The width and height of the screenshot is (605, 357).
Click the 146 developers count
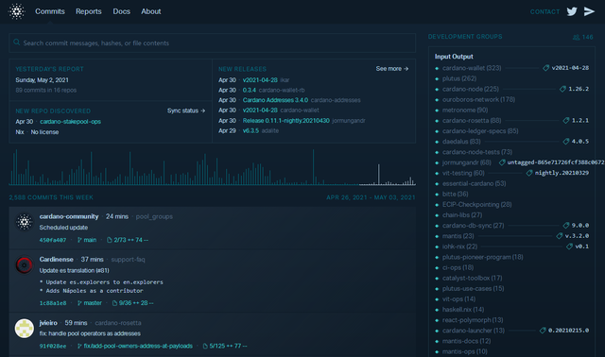588,38
